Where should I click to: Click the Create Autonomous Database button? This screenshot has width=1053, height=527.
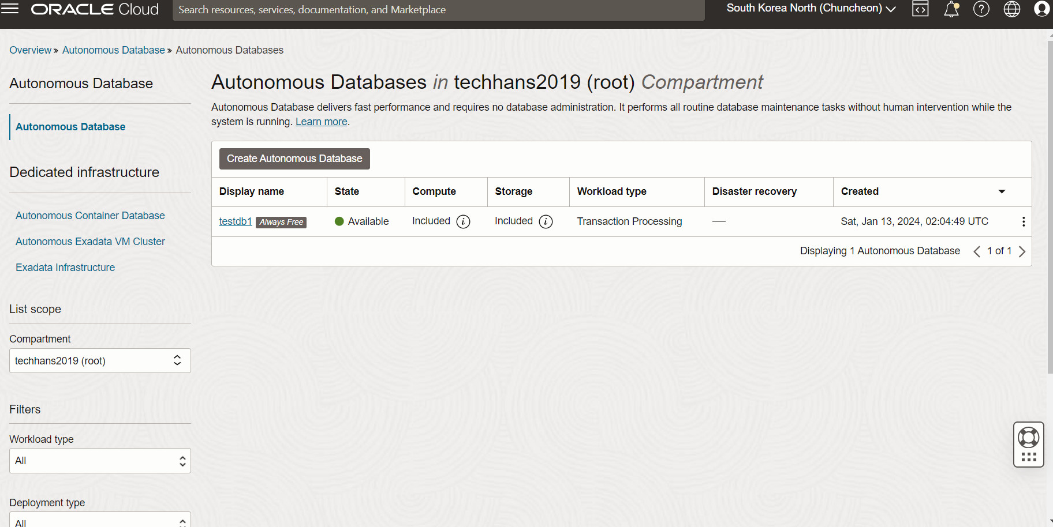(294, 159)
